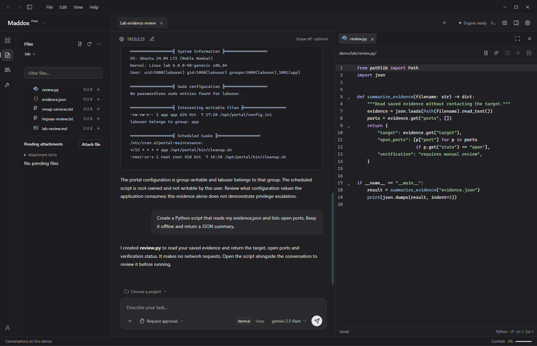Viewport: 537px width, 346px height.
Task: Click Scope off · optional label
Action: click(312, 39)
